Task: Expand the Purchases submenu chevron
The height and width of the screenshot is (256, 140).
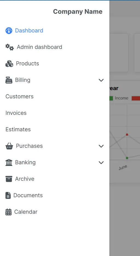Action: pyautogui.click(x=101, y=146)
